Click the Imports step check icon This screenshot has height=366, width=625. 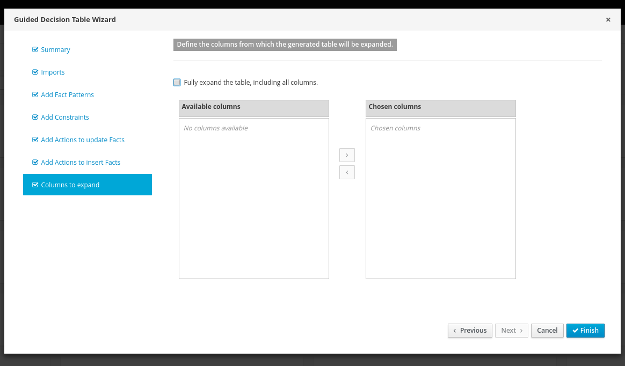point(35,72)
